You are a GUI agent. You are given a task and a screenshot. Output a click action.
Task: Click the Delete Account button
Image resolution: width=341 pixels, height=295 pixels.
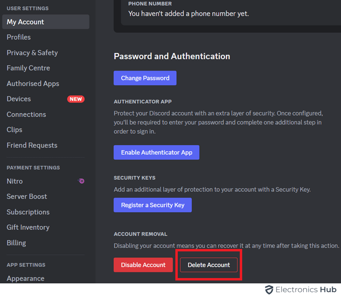pyautogui.click(x=209, y=265)
